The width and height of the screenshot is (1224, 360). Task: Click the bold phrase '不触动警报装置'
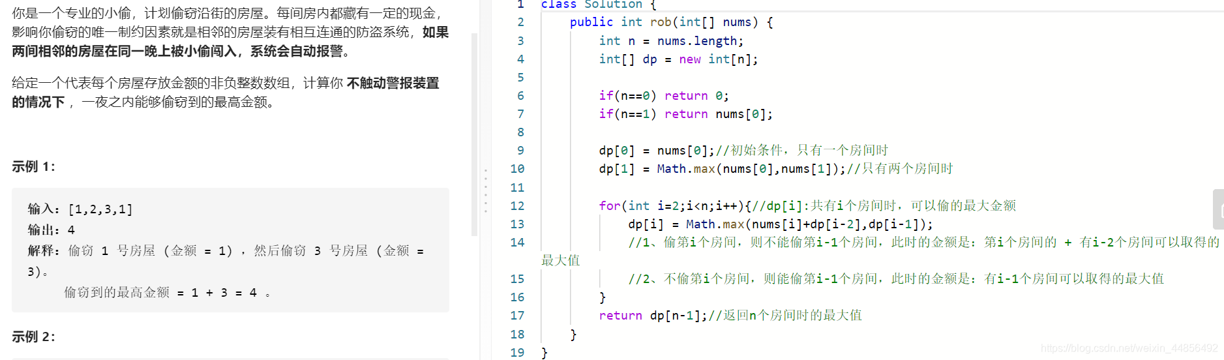[x=393, y=83]
